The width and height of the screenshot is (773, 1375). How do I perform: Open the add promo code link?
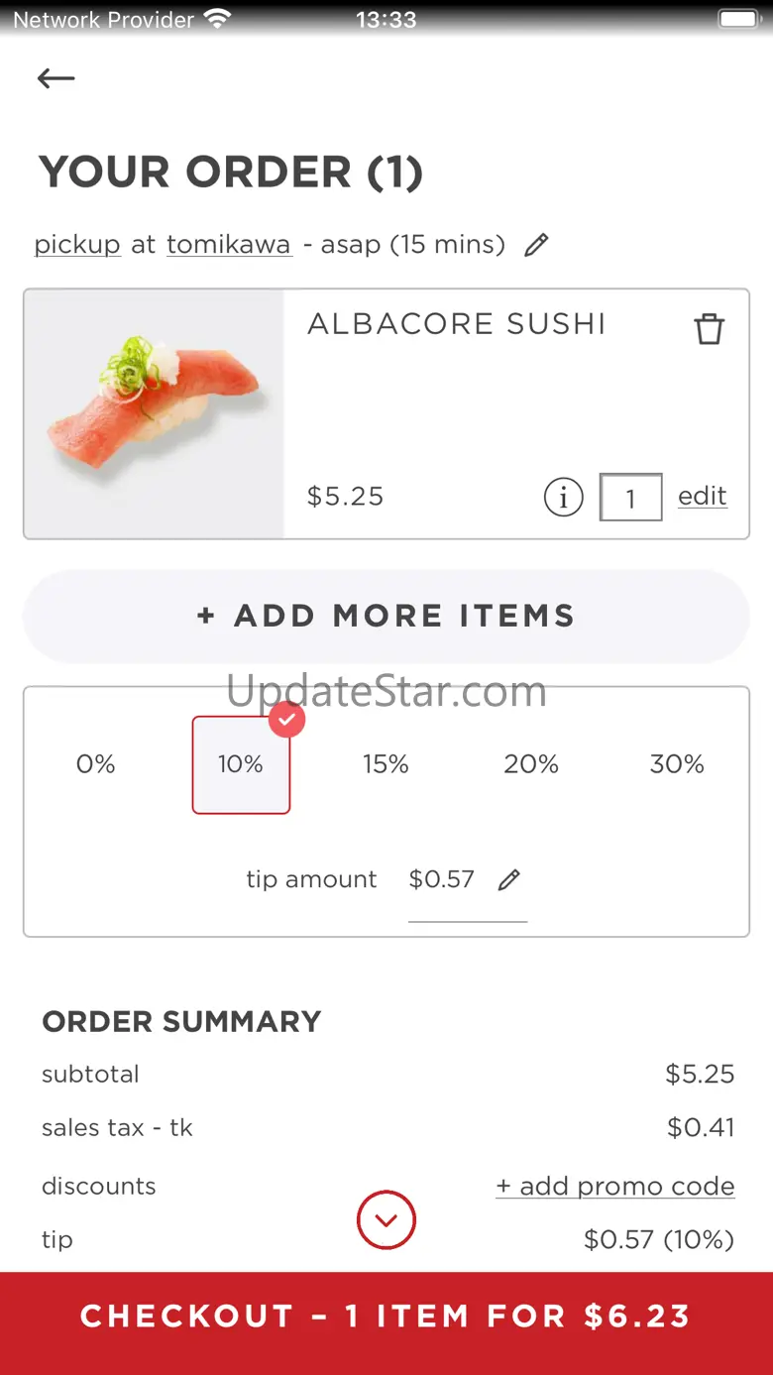coord(615,1186)
